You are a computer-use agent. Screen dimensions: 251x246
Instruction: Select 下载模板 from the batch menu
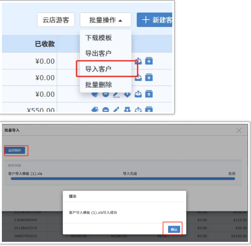pos(98,38)
